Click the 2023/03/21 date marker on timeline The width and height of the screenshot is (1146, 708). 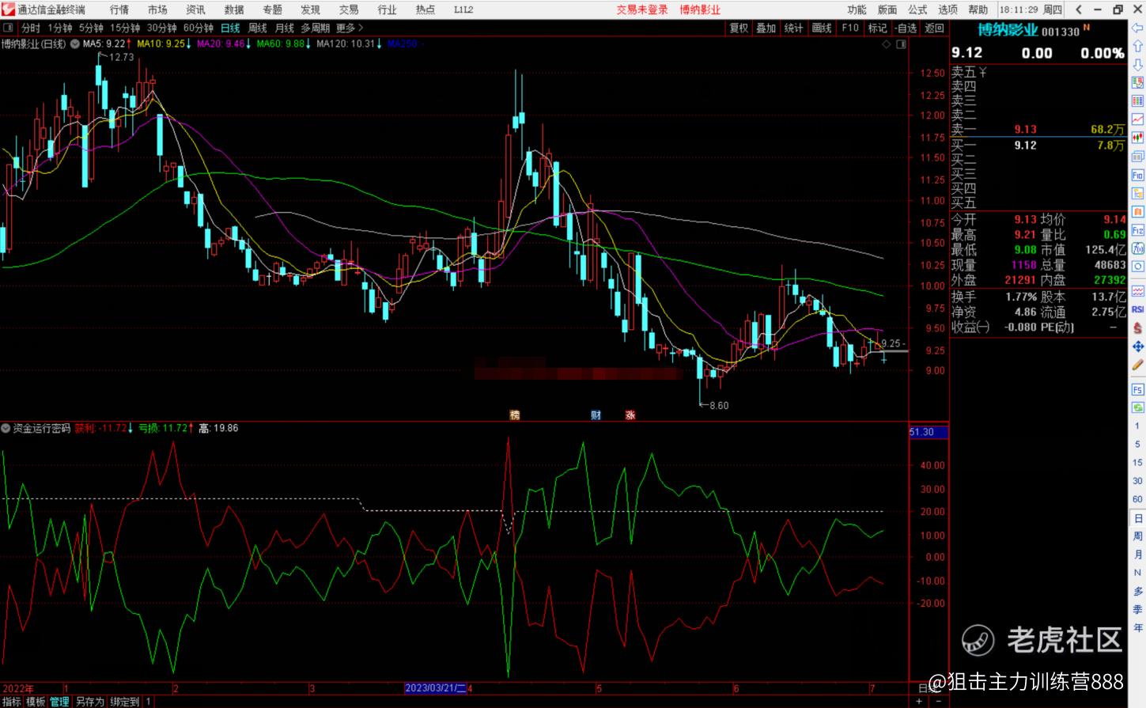[435, 688]
